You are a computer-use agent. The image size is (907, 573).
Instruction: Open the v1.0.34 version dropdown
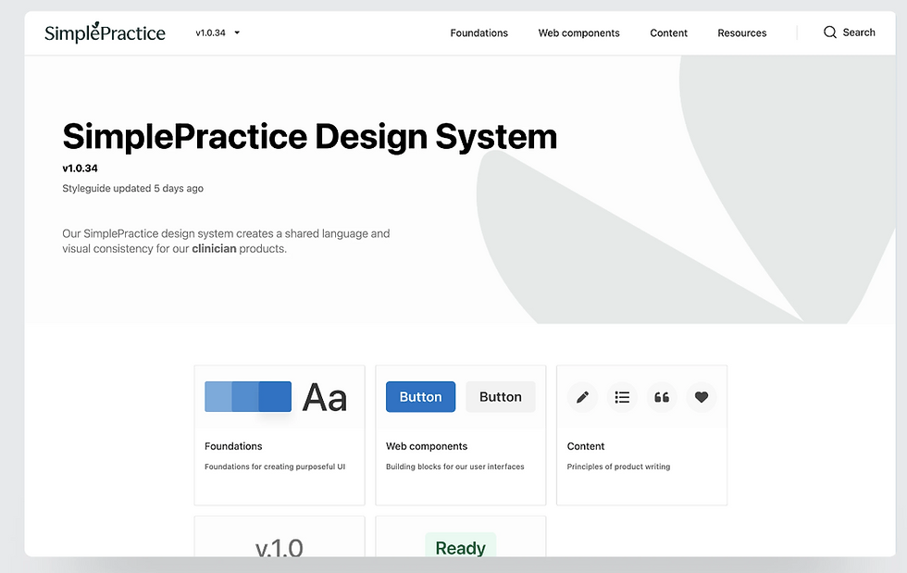coord(217,33)
